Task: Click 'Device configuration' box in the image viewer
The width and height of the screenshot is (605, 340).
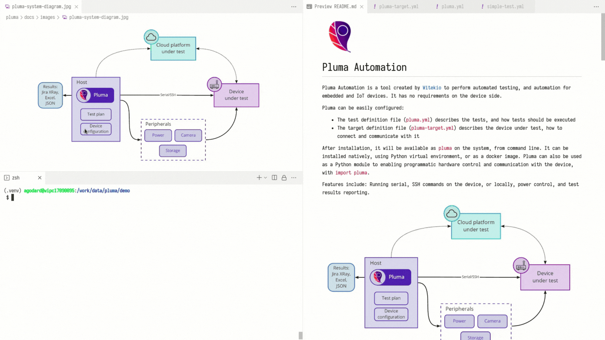Action: tap(96, 129)
